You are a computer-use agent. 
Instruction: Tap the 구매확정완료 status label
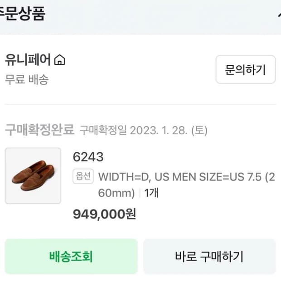coord(39,130)
